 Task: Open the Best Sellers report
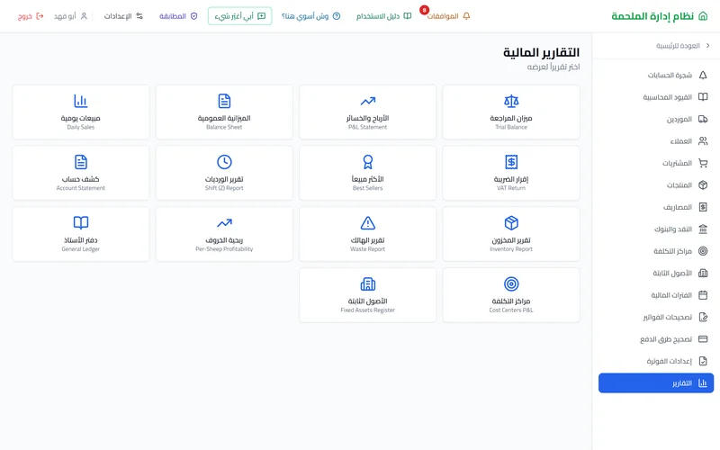367,173
